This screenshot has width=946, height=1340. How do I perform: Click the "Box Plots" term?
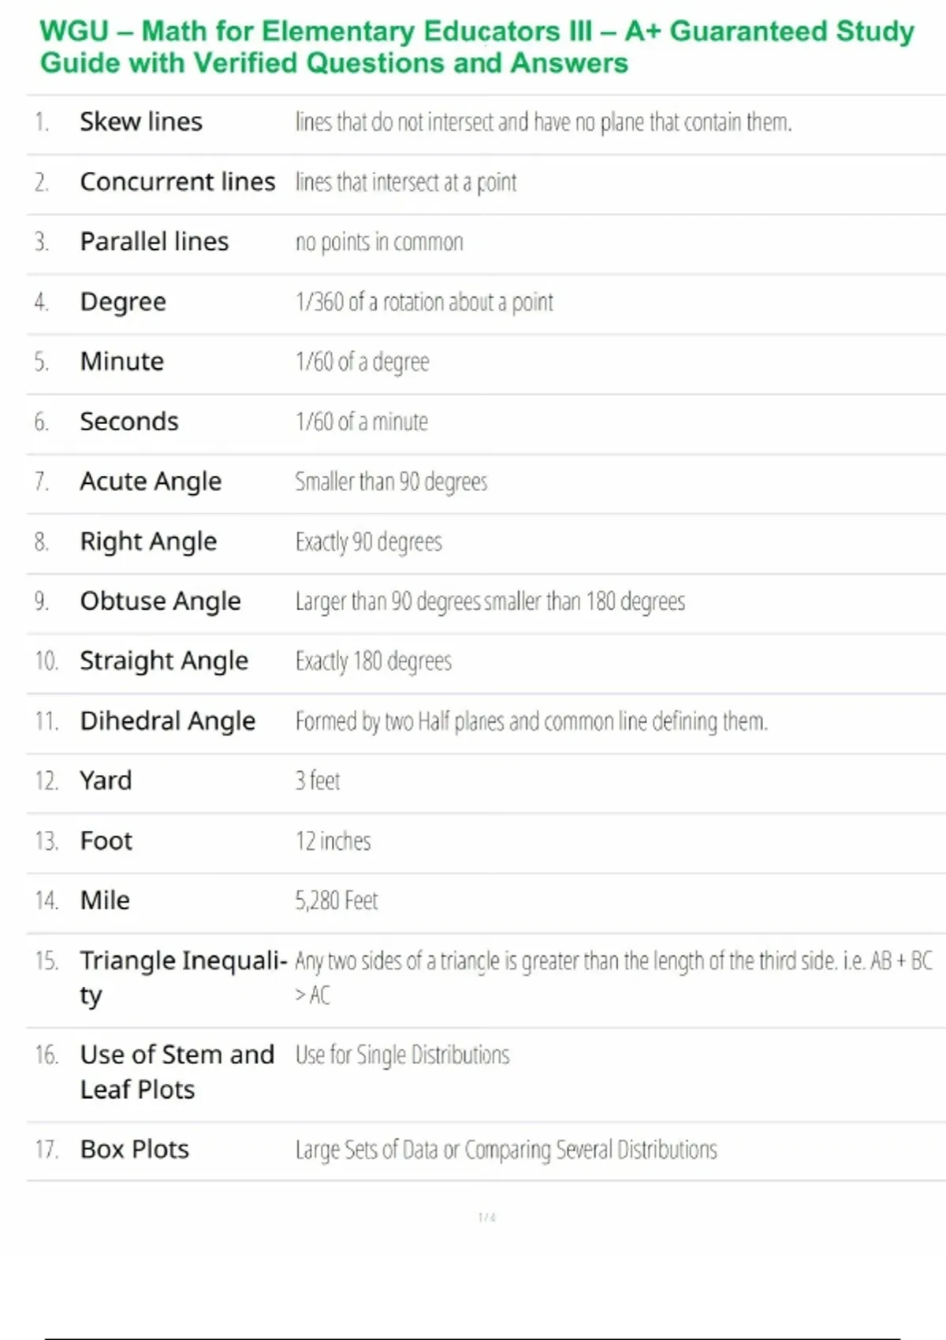[135, 1150]
